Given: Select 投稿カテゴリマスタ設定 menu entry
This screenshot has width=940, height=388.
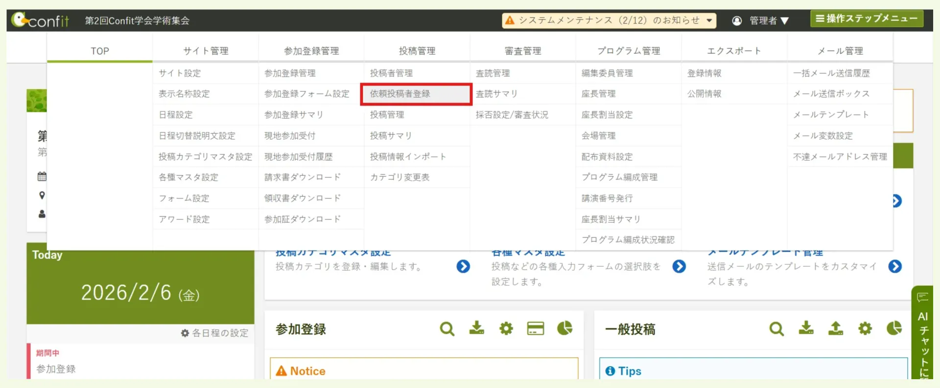Looking at the screenshot, I should pyautogui.click(x=206, y=157).
